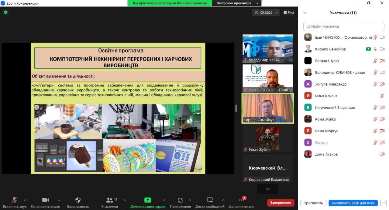Click the green encryption shield icon
This screenshot has width=389, height=210.
tap(5, 12)
